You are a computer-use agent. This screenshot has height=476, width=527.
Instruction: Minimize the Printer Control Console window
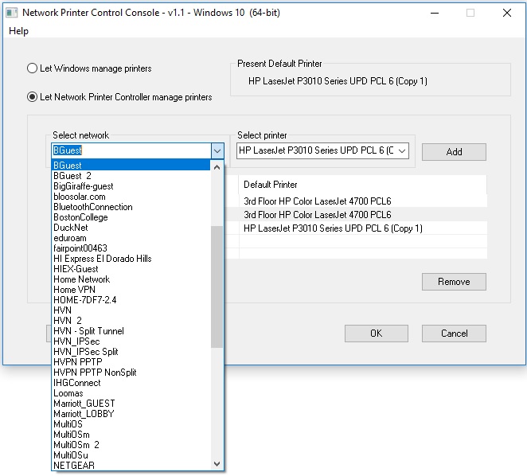pos(435,13)
